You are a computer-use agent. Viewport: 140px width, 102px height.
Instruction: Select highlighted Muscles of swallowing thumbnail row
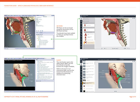point(89,43)
